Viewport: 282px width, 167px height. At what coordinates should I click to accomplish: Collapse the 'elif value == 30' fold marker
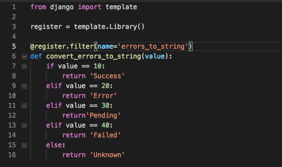pyautogui.click(x=24, y=106)
